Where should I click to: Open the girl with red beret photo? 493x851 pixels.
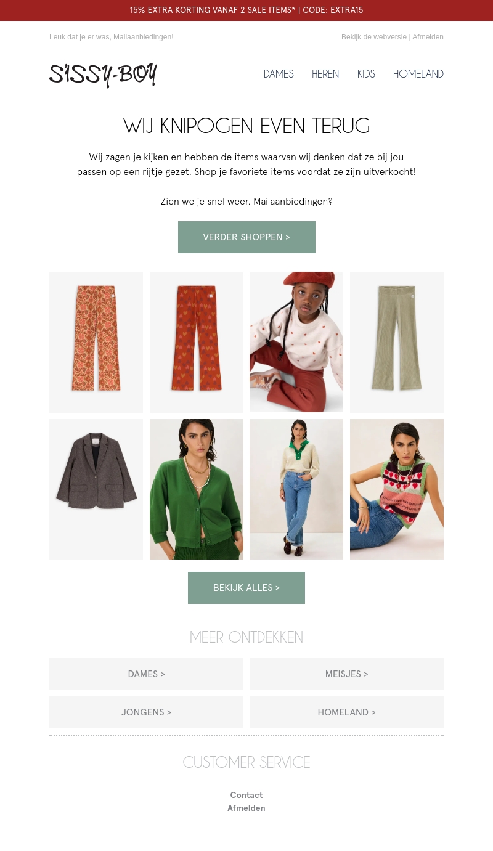click(x=296, y=342)
